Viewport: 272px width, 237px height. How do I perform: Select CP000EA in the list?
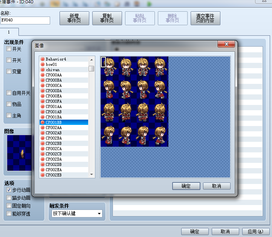[x=64, y=96]
